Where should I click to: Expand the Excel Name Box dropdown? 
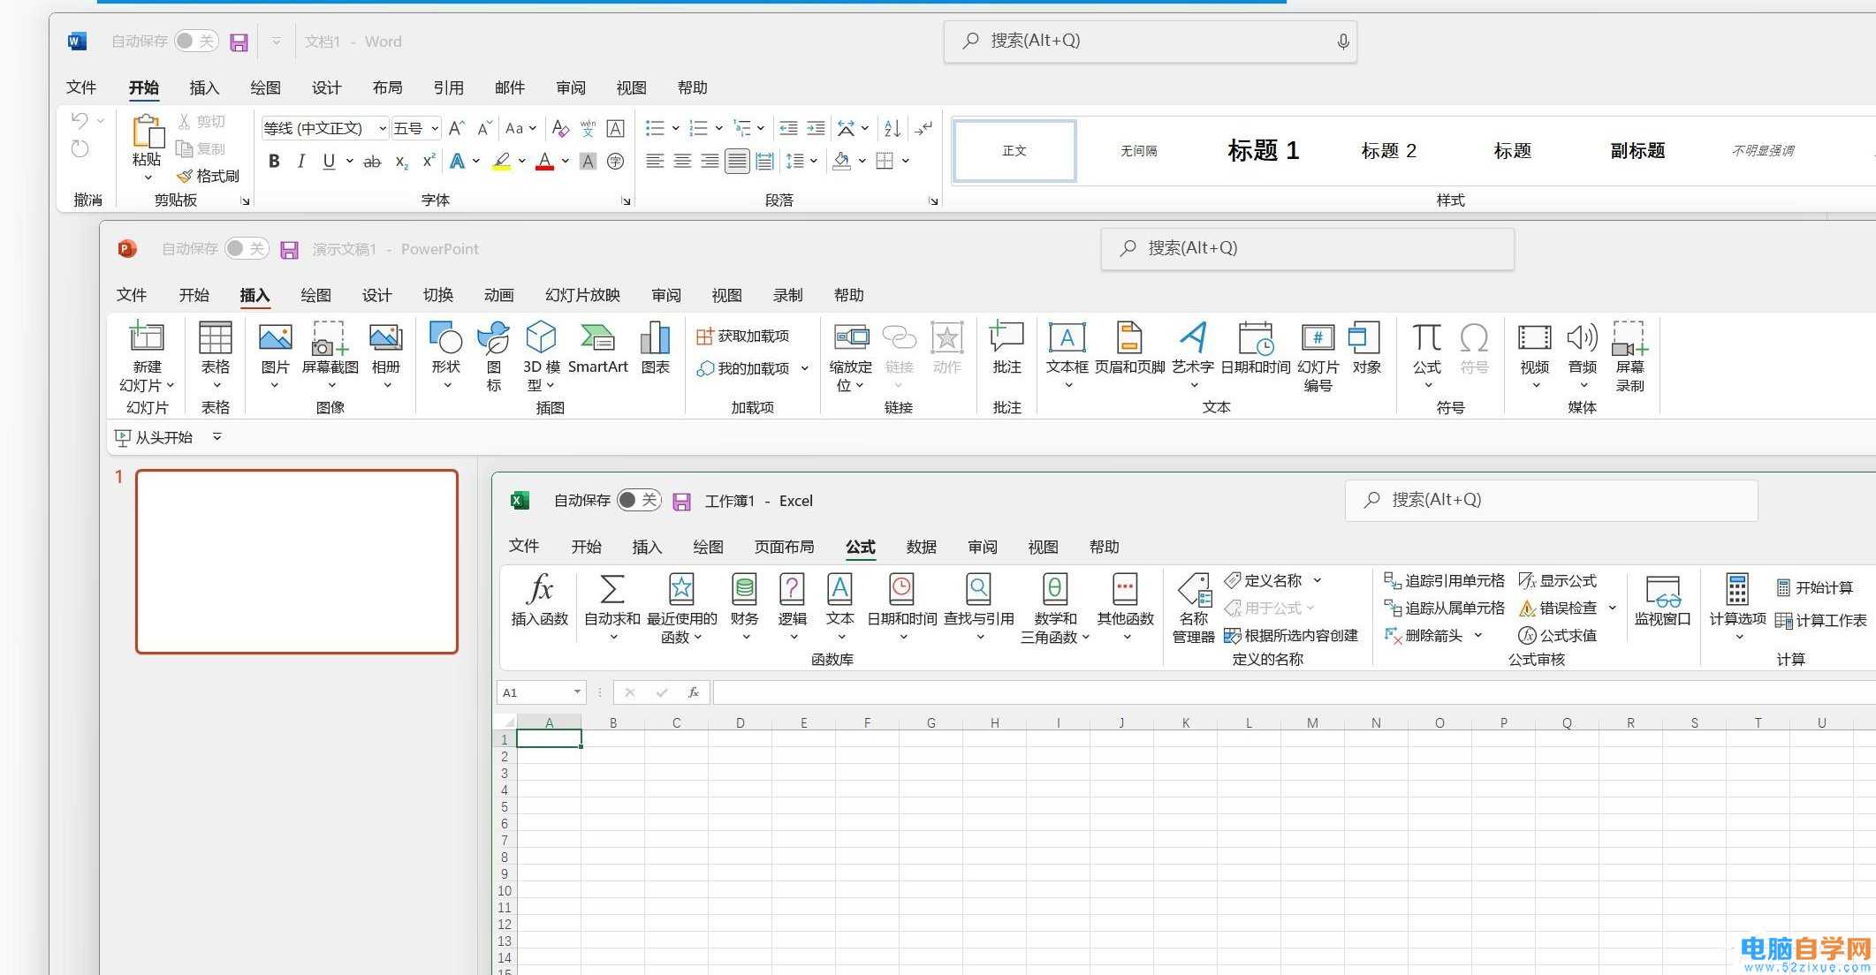(x=576, y=692)
